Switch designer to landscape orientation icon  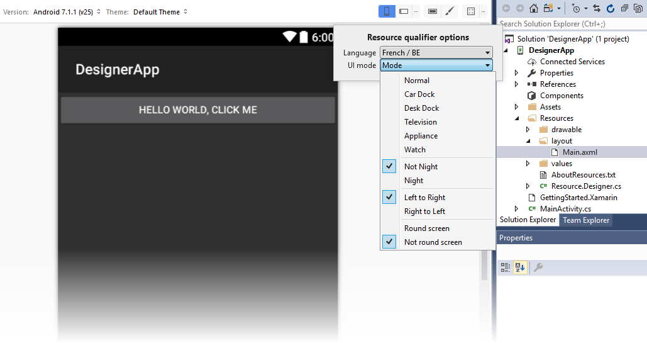(404, 11)
